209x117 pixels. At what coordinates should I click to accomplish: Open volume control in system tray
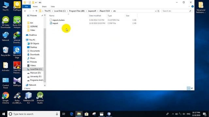184,114
